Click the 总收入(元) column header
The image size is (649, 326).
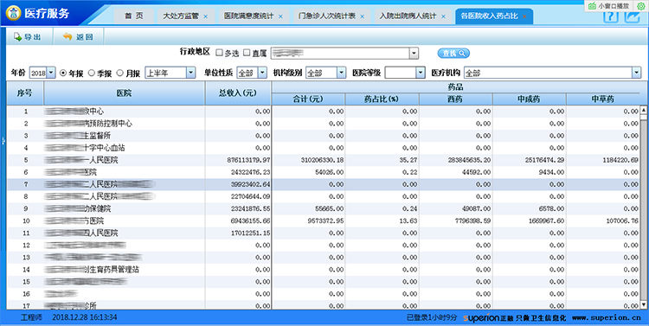tap(238, 93)
